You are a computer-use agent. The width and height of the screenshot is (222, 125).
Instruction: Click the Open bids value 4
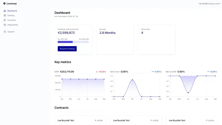tap(142, 33)
